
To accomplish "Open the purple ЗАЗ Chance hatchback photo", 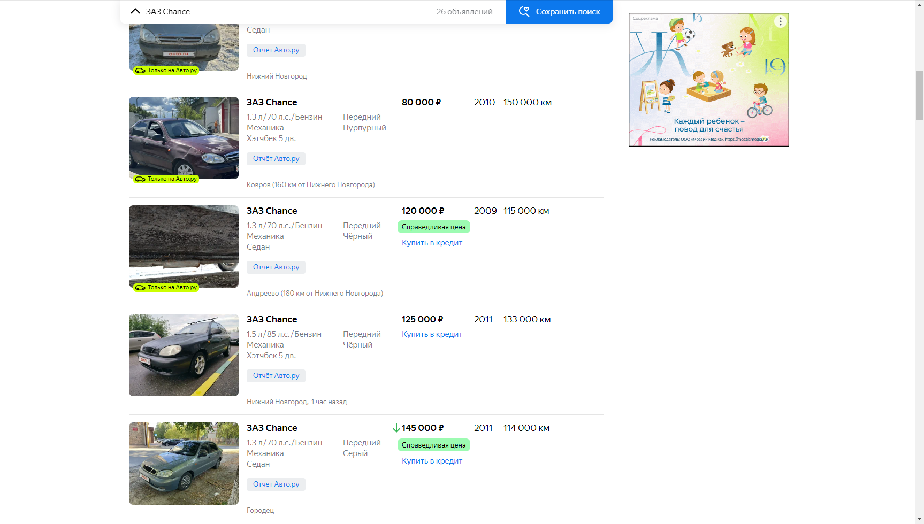I will pyautogui.click(x=184, y=137).
